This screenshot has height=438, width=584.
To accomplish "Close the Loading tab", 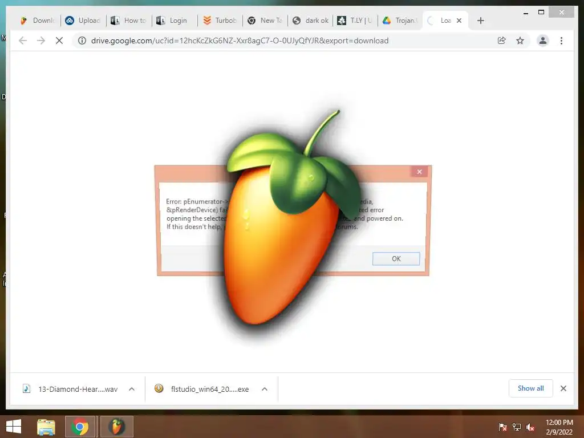I will [459, 21].
